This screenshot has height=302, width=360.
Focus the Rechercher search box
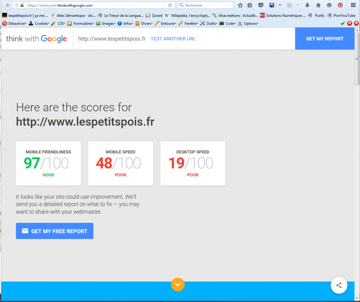coord(205,5)
